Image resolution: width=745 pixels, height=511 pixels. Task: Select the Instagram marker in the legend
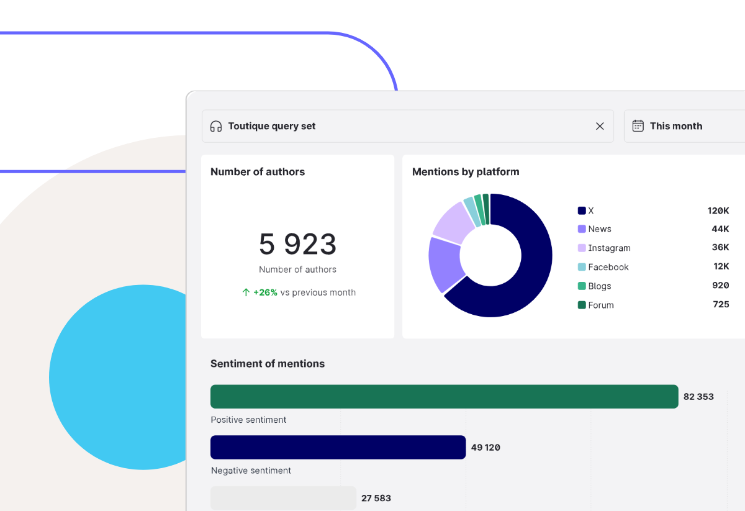point(580,247)
